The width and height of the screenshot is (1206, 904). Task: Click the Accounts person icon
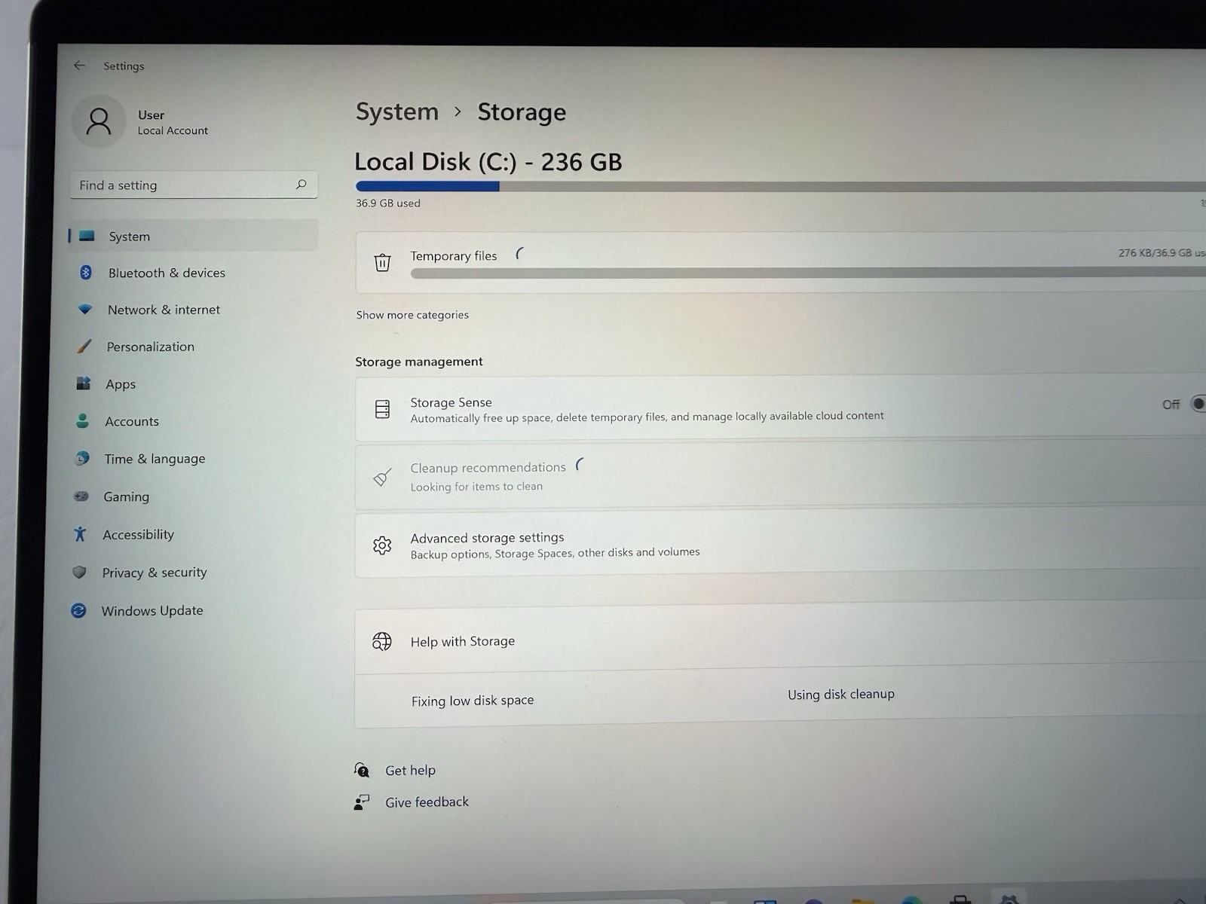(82, 420)
